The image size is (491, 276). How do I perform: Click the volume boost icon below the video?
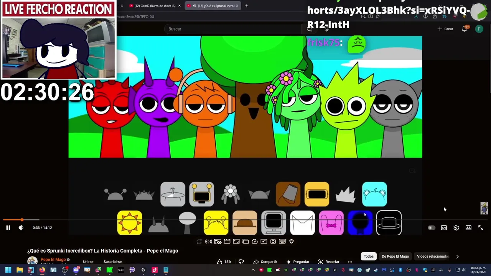point(209,242)
